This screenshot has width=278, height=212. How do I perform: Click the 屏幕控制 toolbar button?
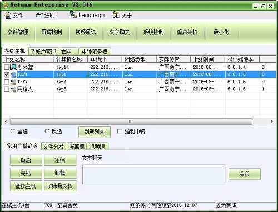[x=52, y=32]
